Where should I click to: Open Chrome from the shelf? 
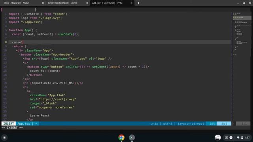(121, 138)
